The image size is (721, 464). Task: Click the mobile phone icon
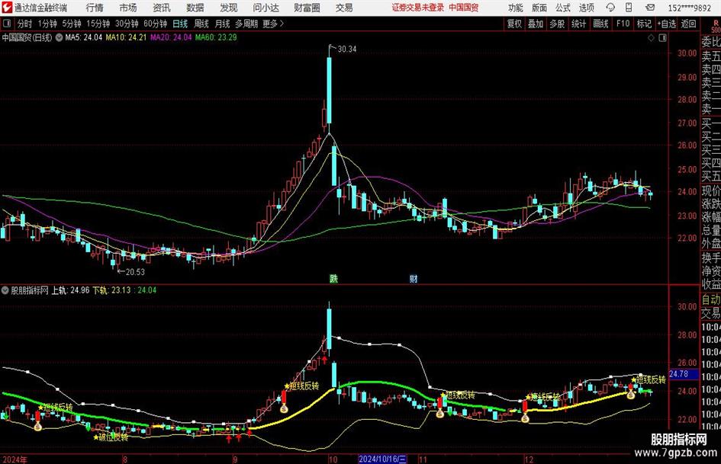point(629,8)
